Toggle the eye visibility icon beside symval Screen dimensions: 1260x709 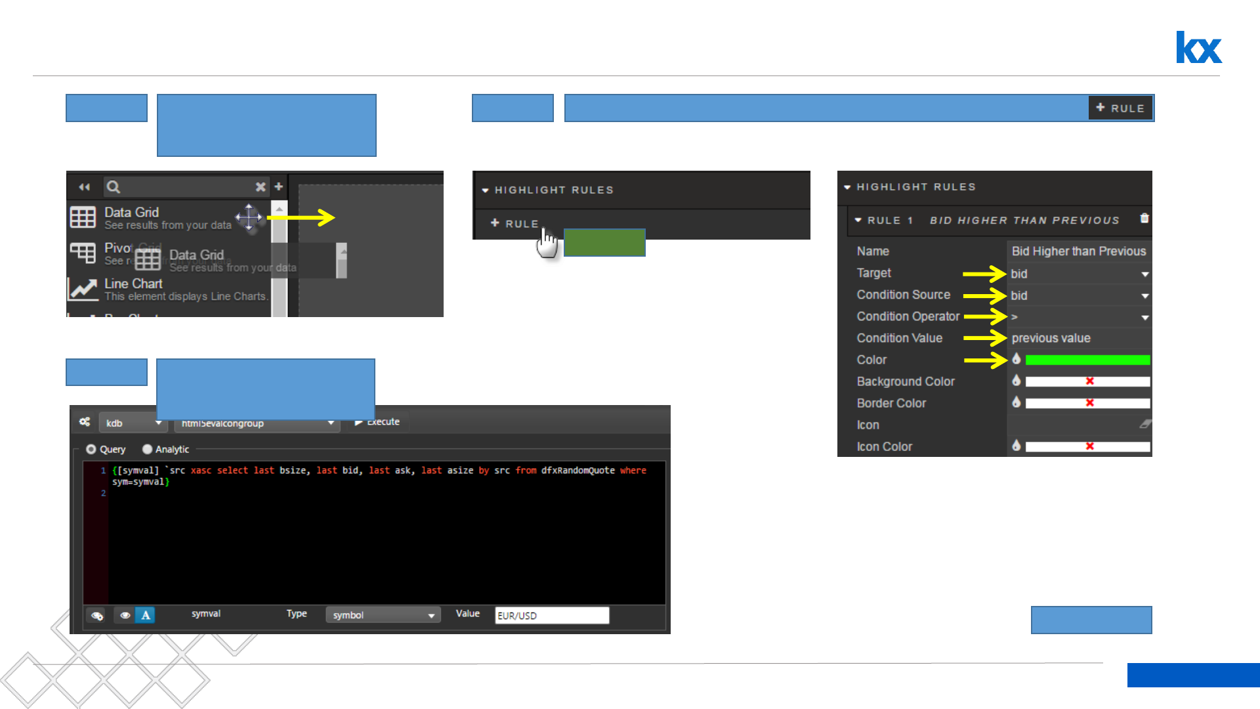coord(125,615)
